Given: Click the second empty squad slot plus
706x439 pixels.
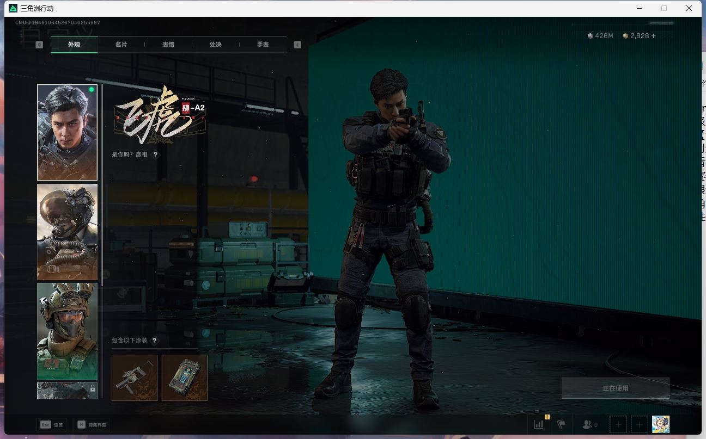Looking at the screenshot, I should (x=639, y=424).
